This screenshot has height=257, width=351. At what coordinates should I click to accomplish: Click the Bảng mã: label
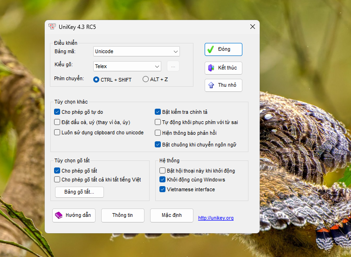(65, 51)
